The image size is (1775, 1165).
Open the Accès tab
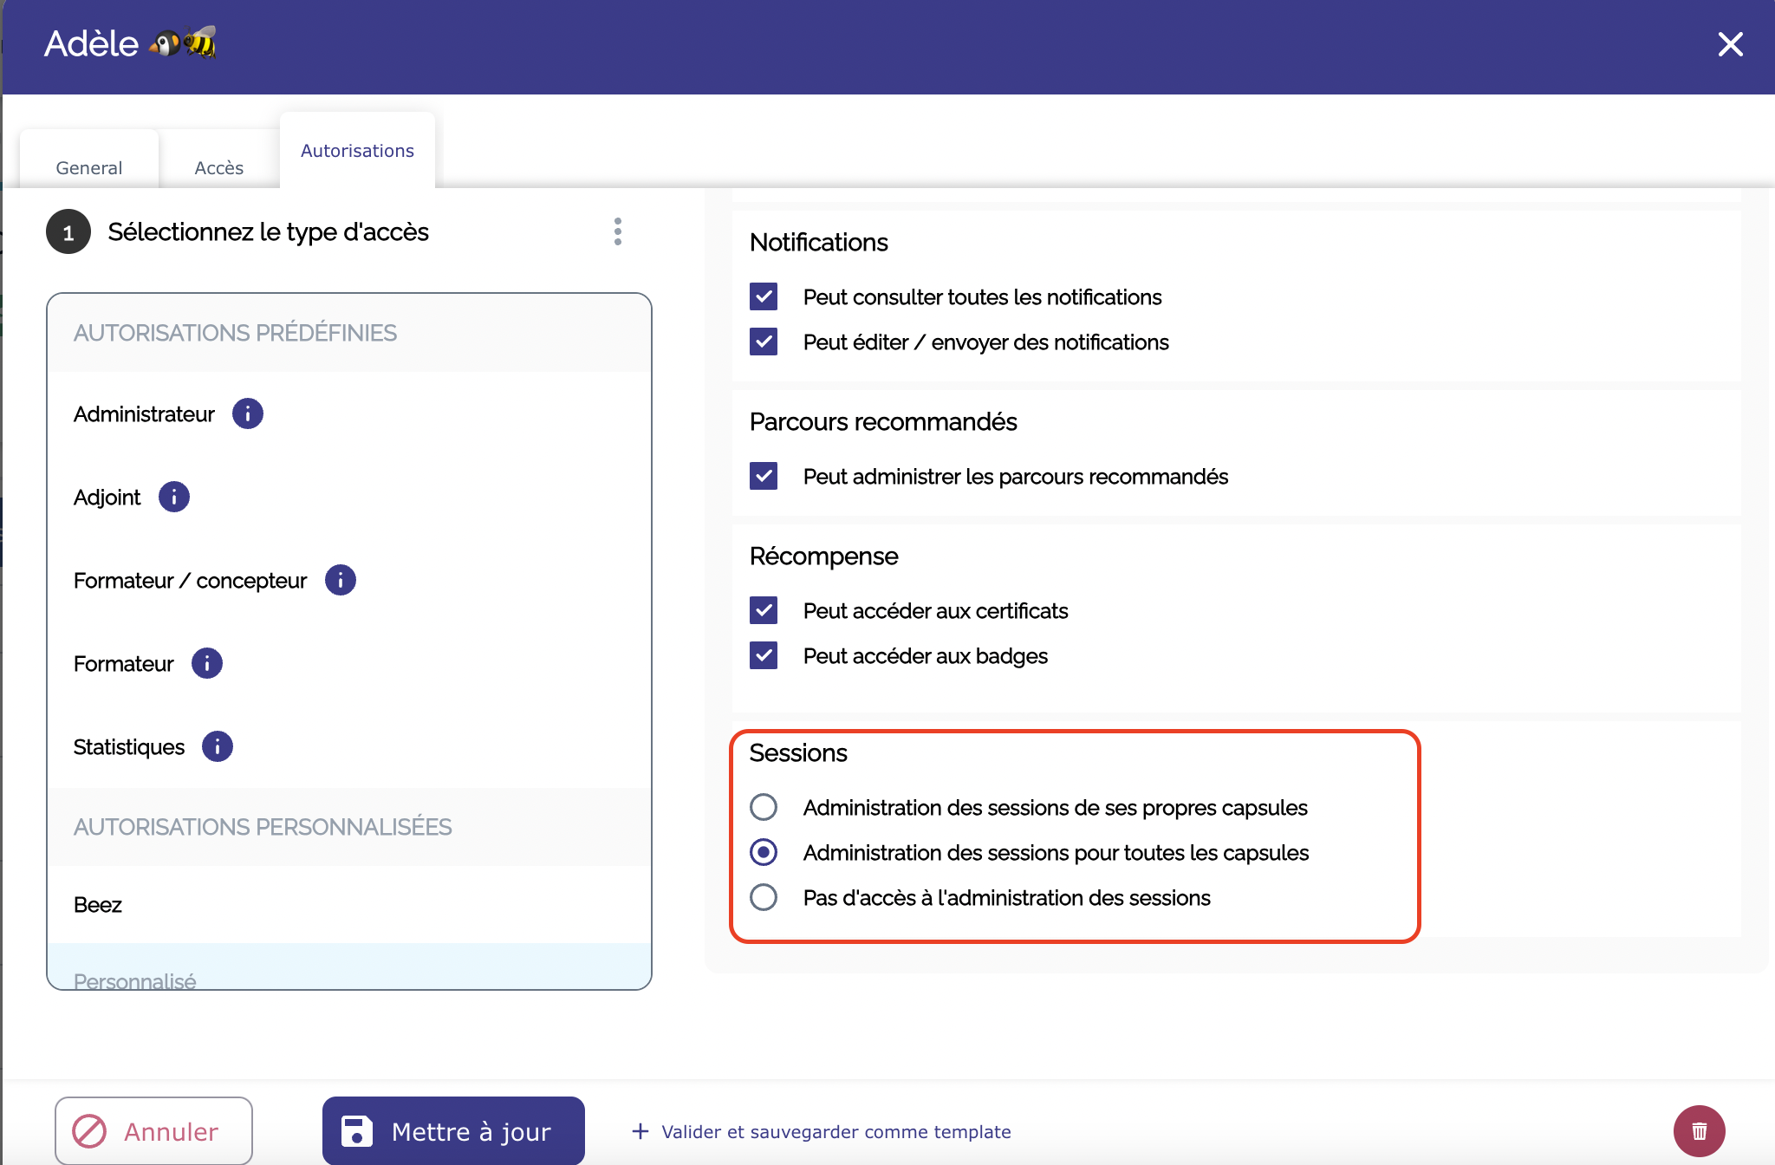[218, 167]
